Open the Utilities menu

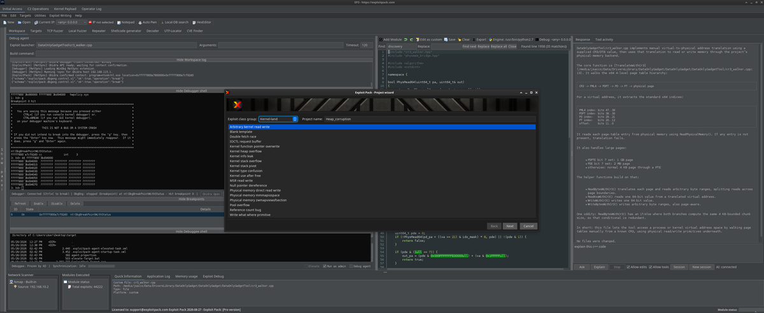40,15
